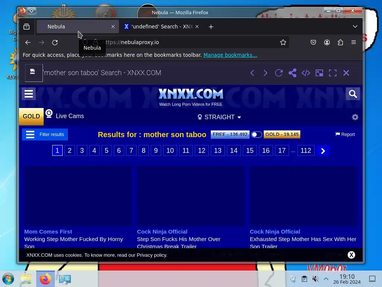Refresh proxied page with Nebula reload icon

tap(279, 73)
